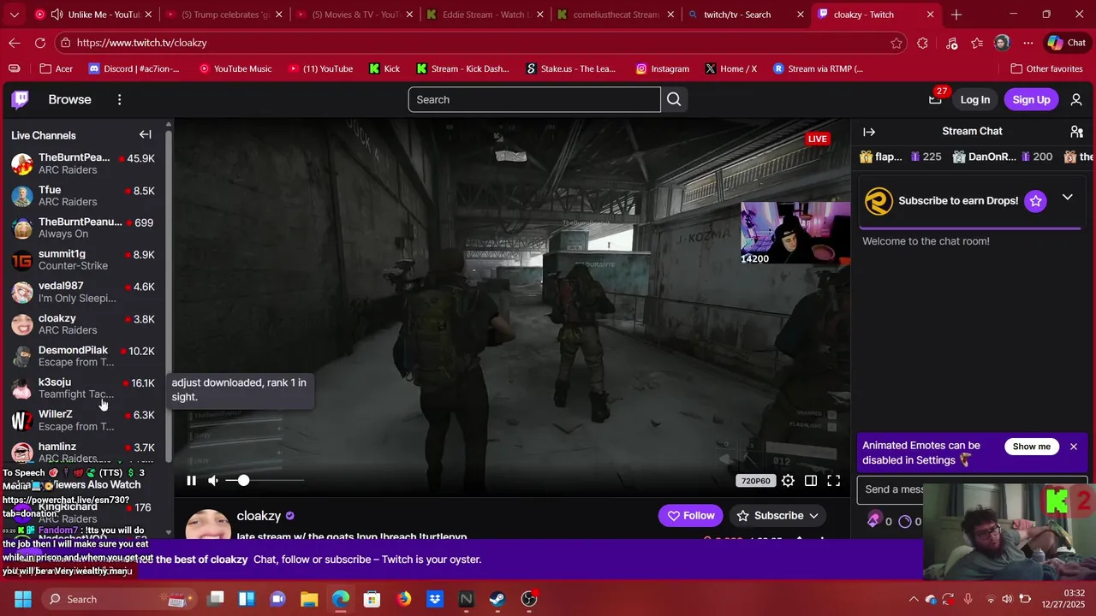Reload the browser page
This screenshot has height=616, width=1096.
pyautogui.click(x=40, y=43)
